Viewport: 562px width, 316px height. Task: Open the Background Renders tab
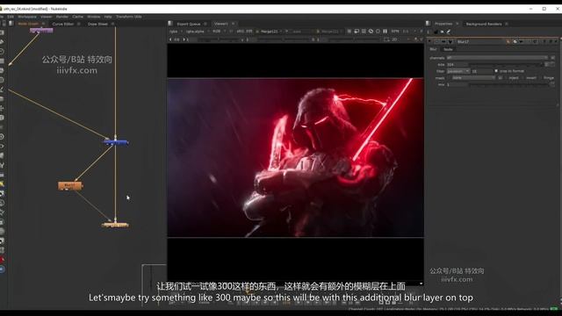484,24
